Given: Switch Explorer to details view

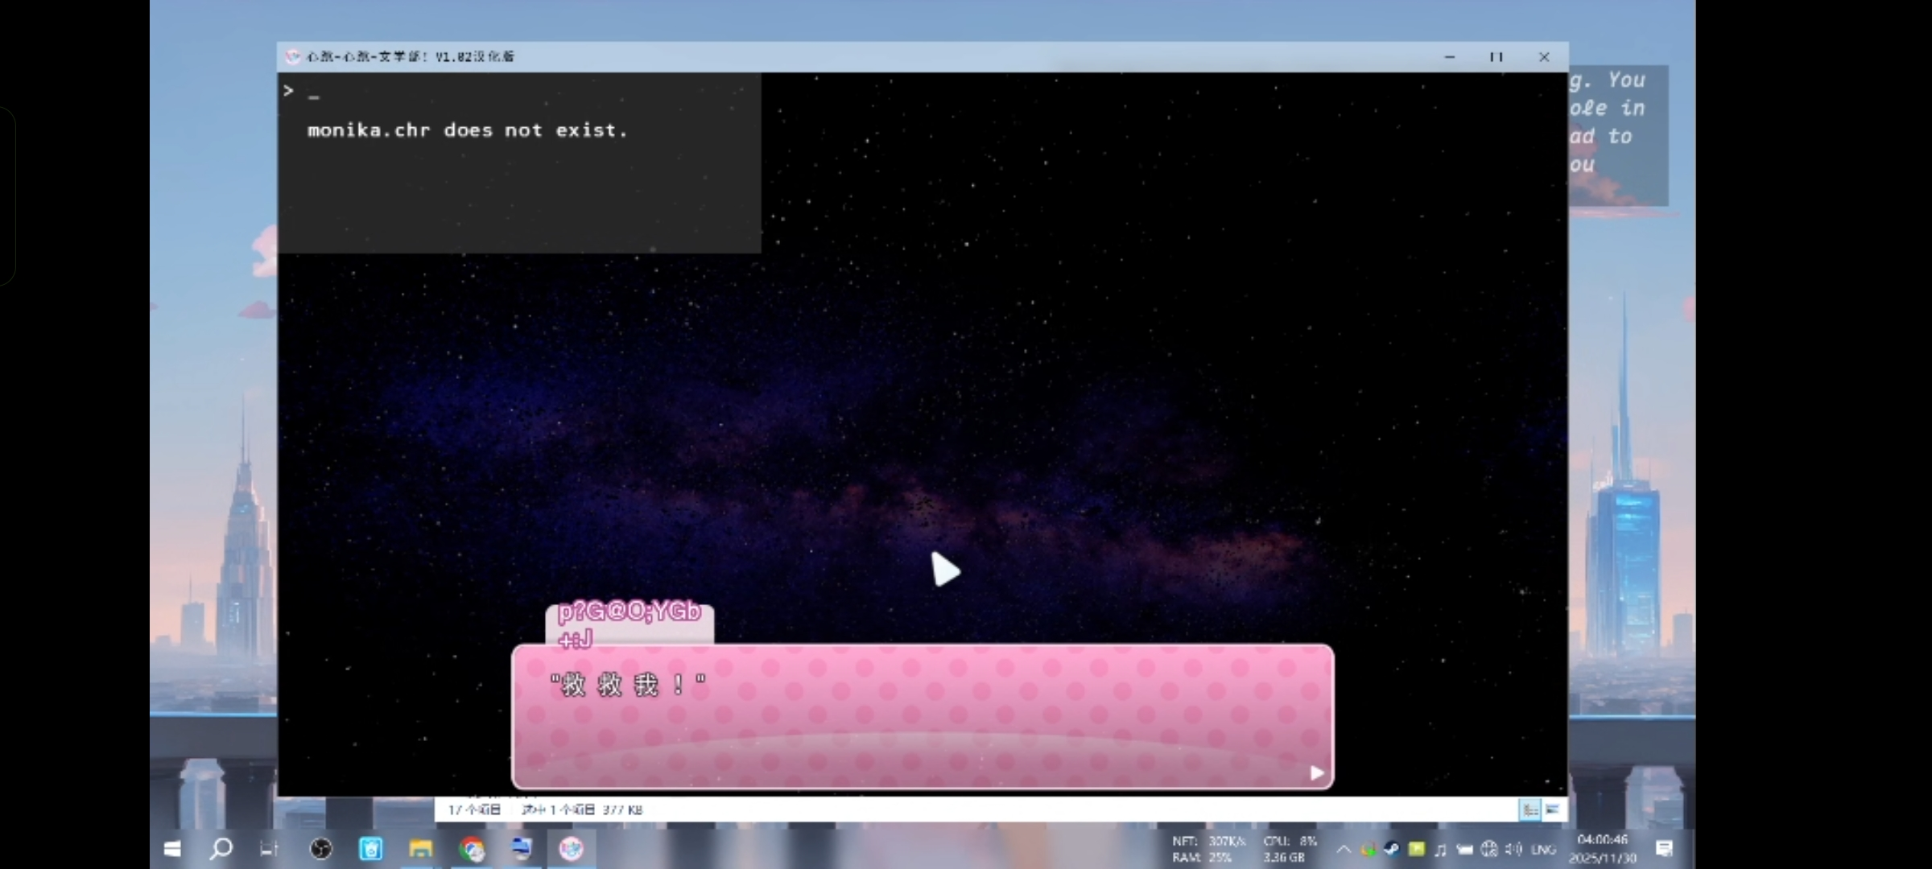Looking at the screenshot, I should (1530, 809).
